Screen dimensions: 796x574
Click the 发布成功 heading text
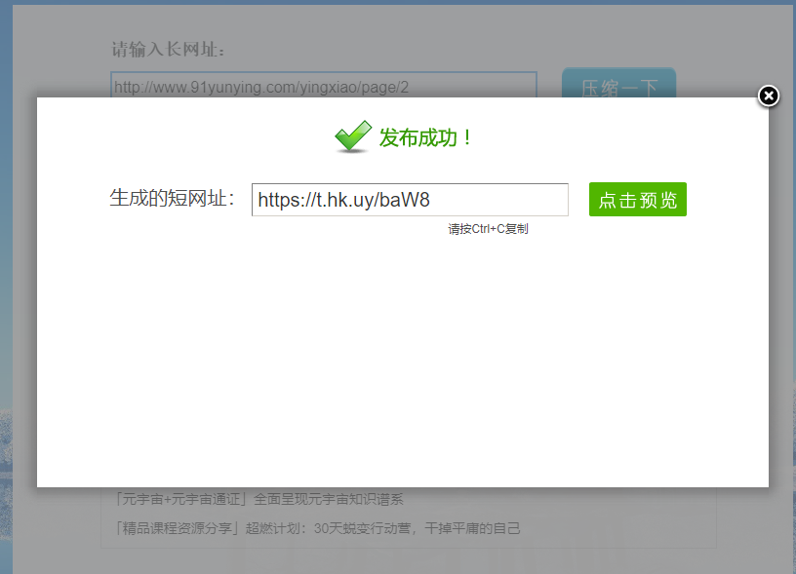click(x=425, y=138)
